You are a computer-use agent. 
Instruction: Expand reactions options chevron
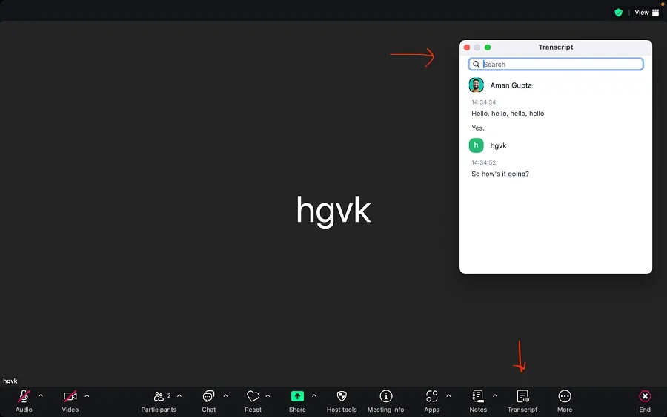268,396
